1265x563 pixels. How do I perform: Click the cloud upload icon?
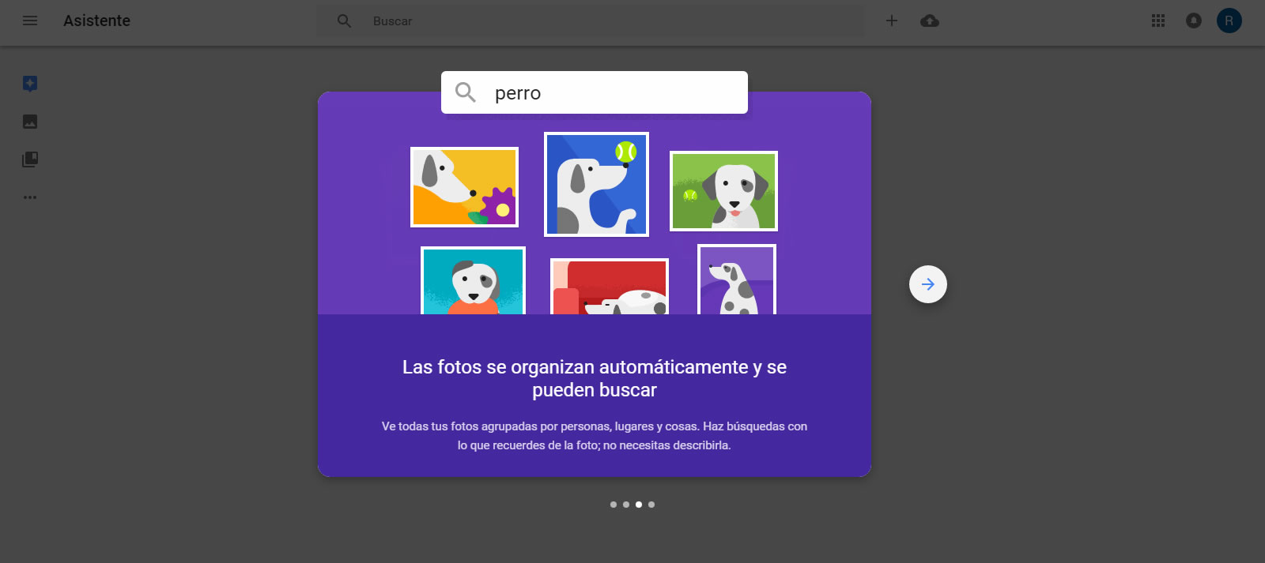(930, 21)
